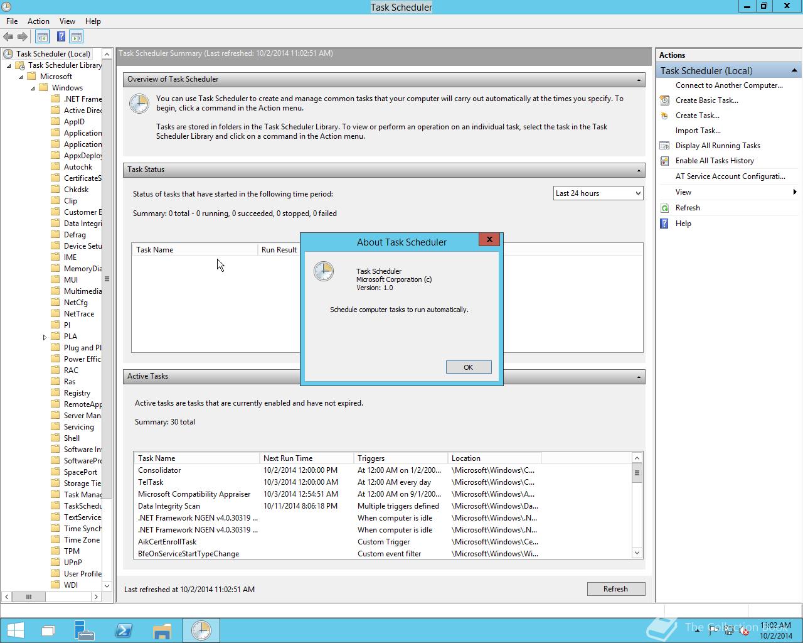Open Server Manager from the taskbar
This screenshot has width=803, height=643.
point(84,630)
